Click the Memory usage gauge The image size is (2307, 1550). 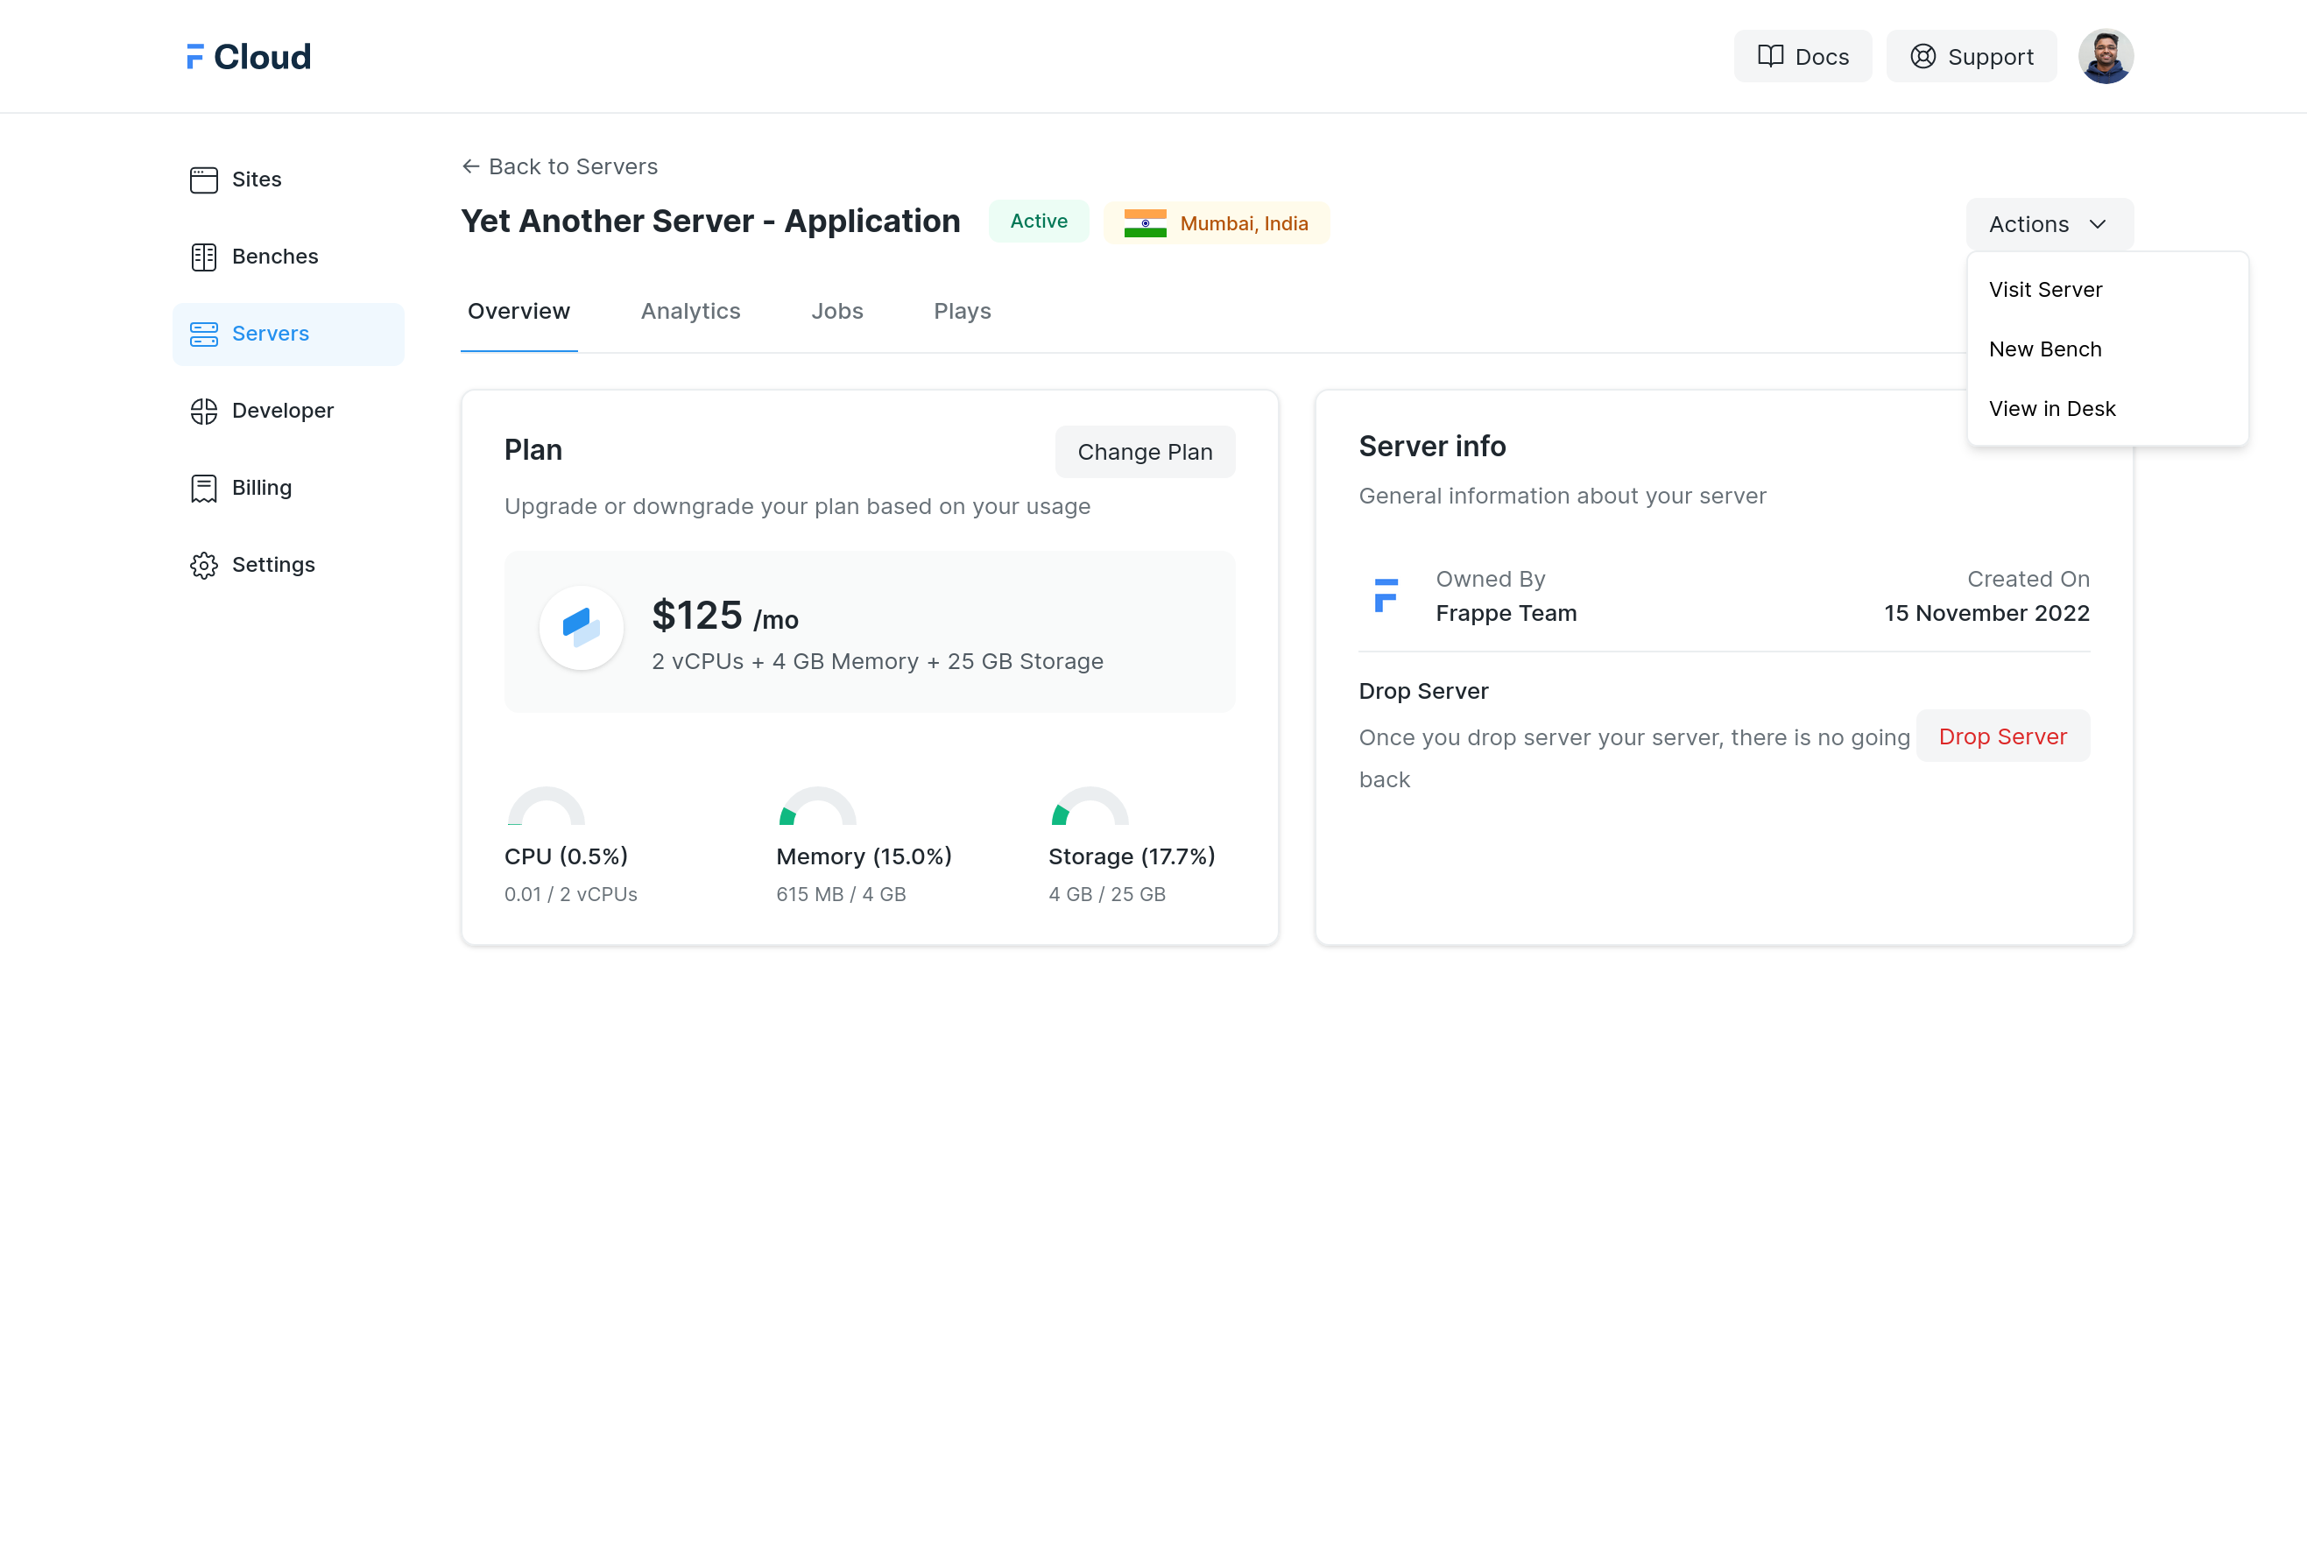click(x=817, y=806)
